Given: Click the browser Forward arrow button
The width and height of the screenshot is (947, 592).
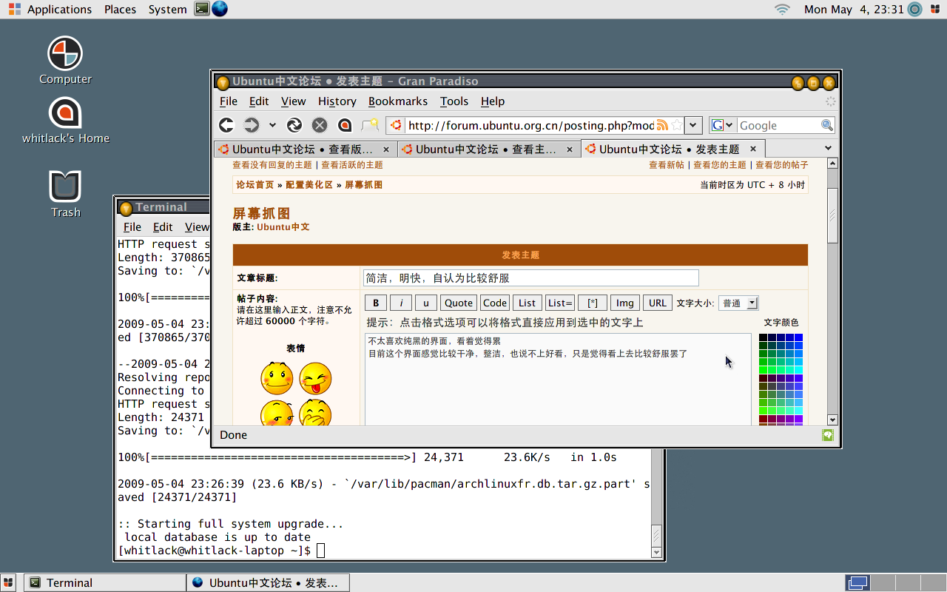Looking at the screenshot, I should click(x=252, y=125).
